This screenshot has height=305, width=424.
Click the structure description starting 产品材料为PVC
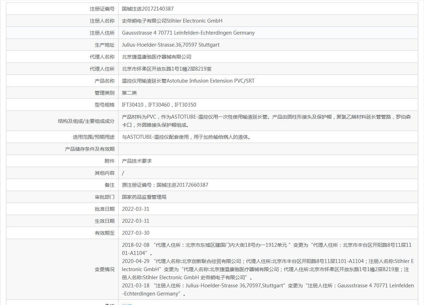[267, 121]
